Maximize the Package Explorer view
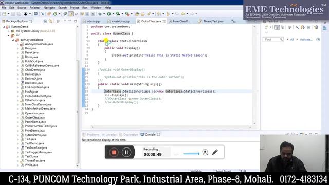The image size is (329, 185). (76, 21)
